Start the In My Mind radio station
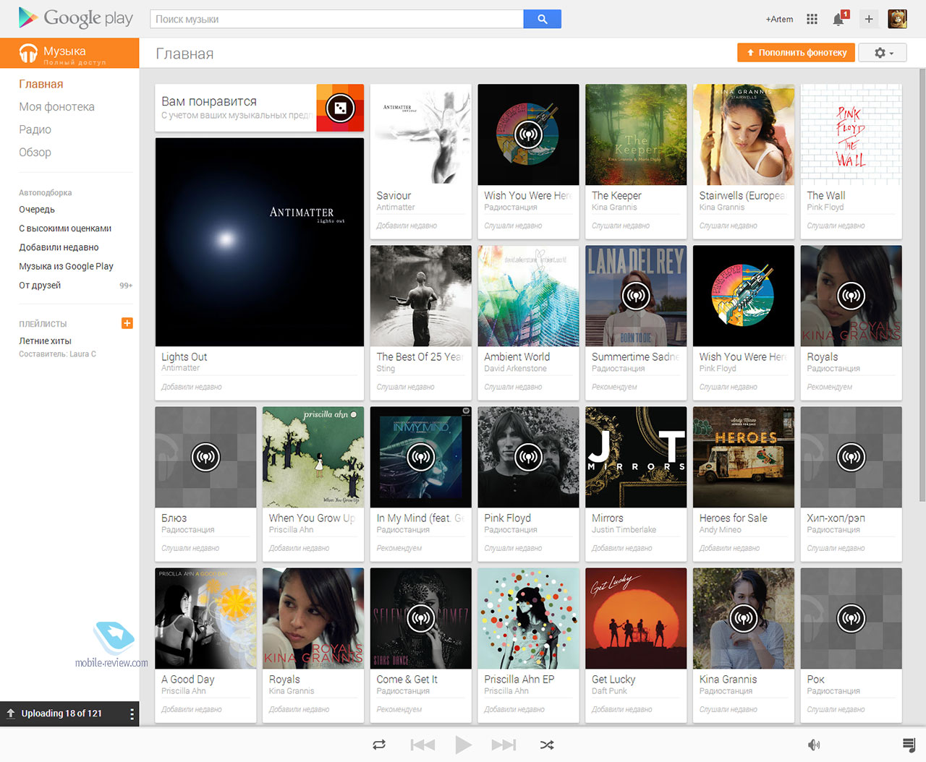This screenshot has width=926, height=762. 420,457
